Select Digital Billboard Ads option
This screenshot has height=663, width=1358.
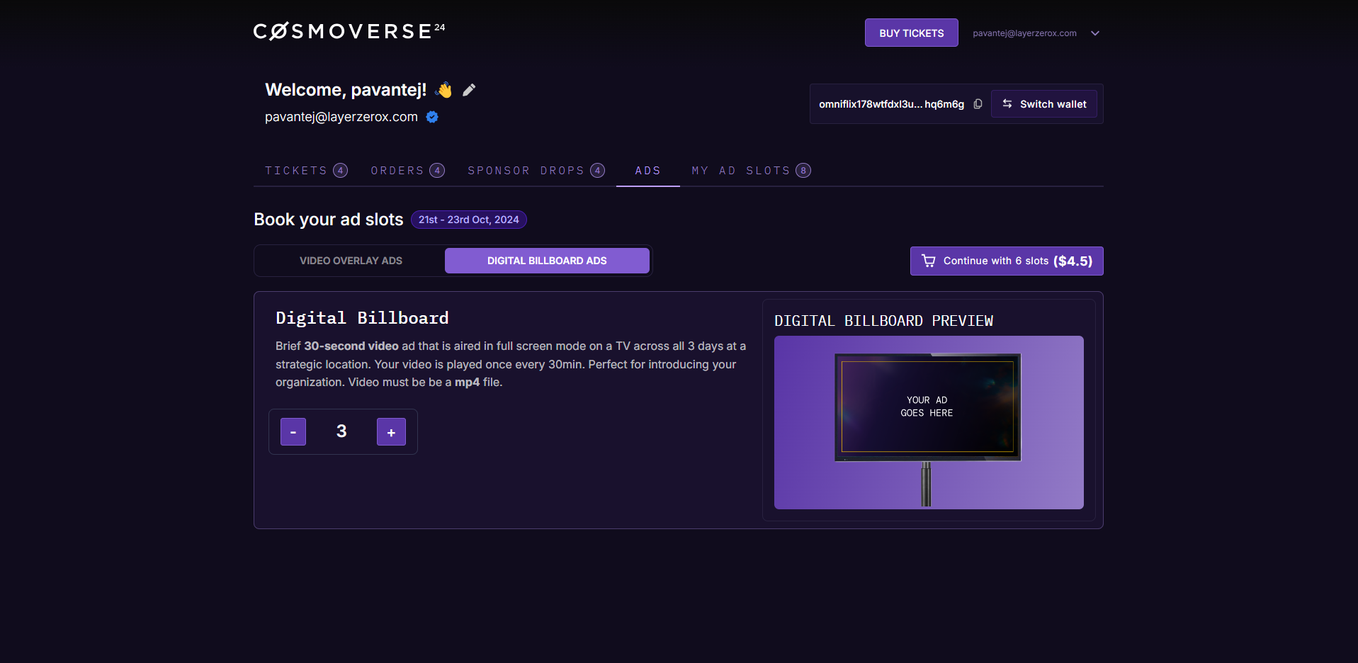(547, 261)
